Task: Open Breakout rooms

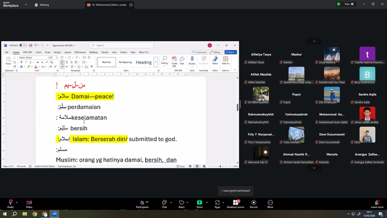Action: (235, 203)
